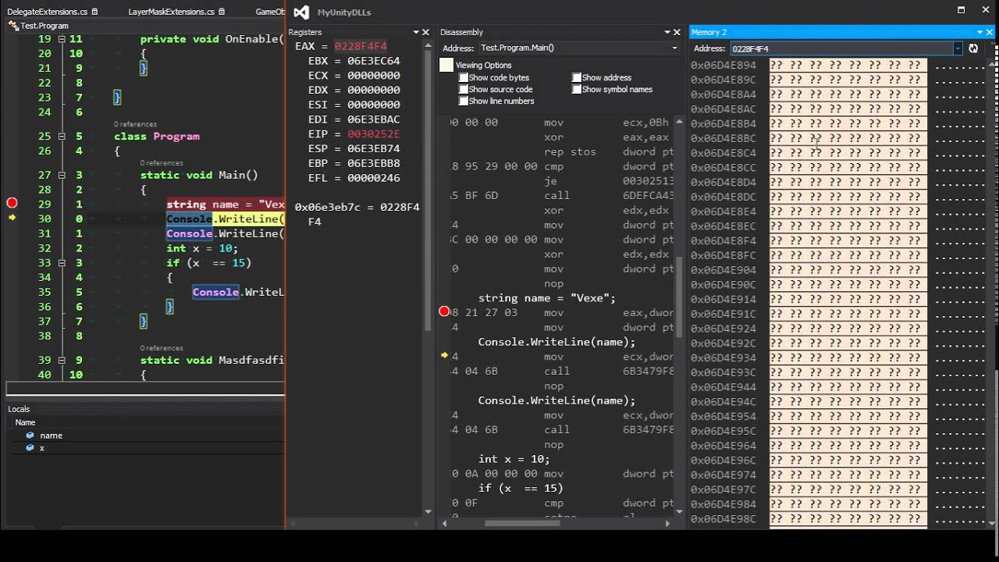This screenshot has width=999, height=562.
Task: Close the Disassembly panel
Action: point(677,32)
